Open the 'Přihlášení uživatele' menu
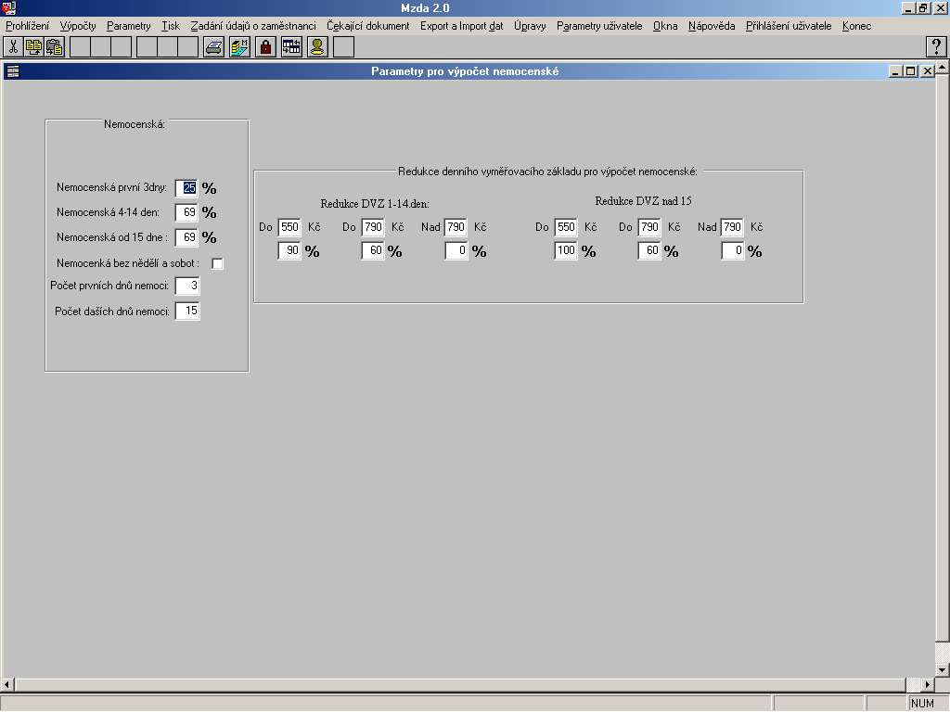950x712 pixels. 789,26
